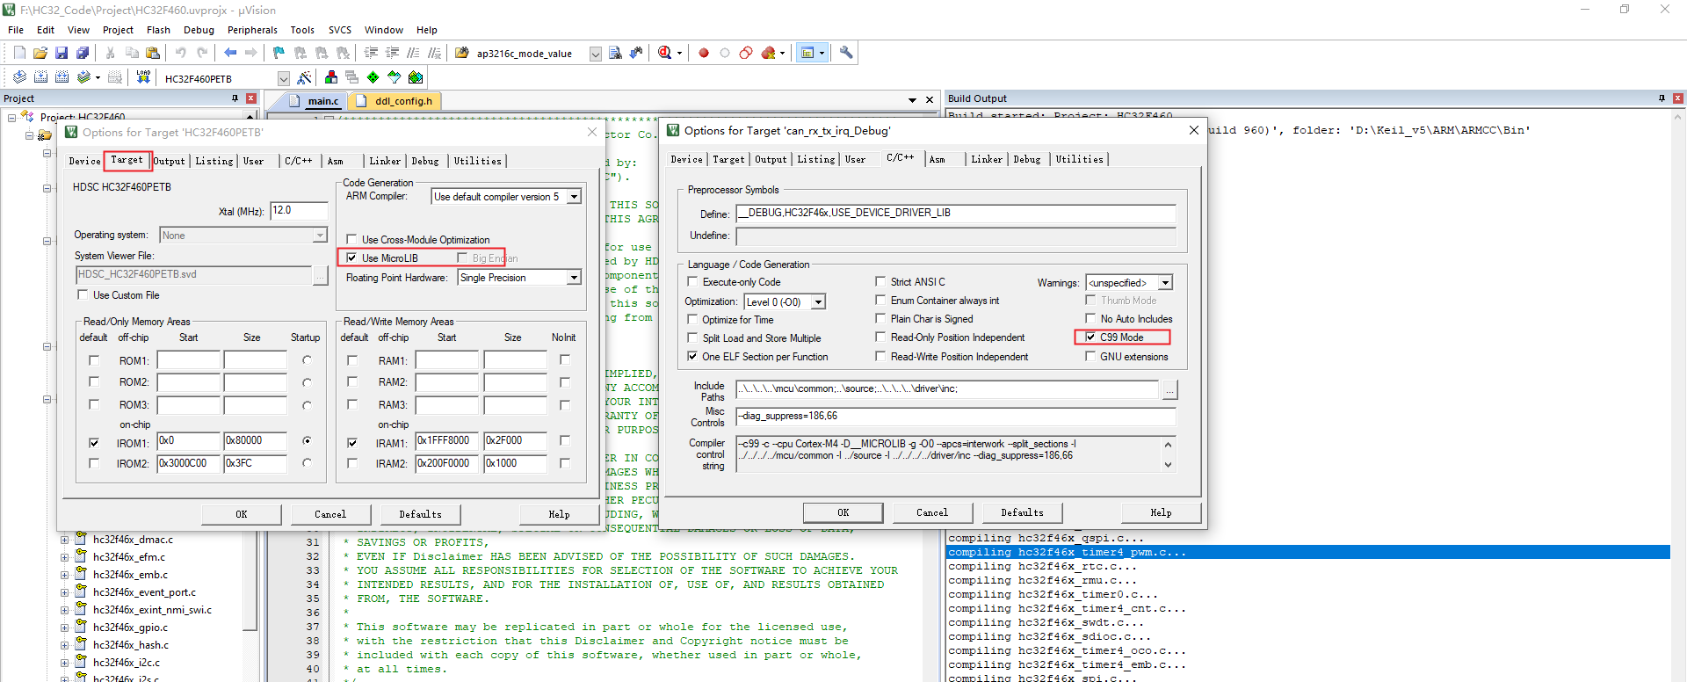The width and height of the screenshot is (1687, 682).
Task: Click the Manage Project Items icon
Action: click(331, 77)
